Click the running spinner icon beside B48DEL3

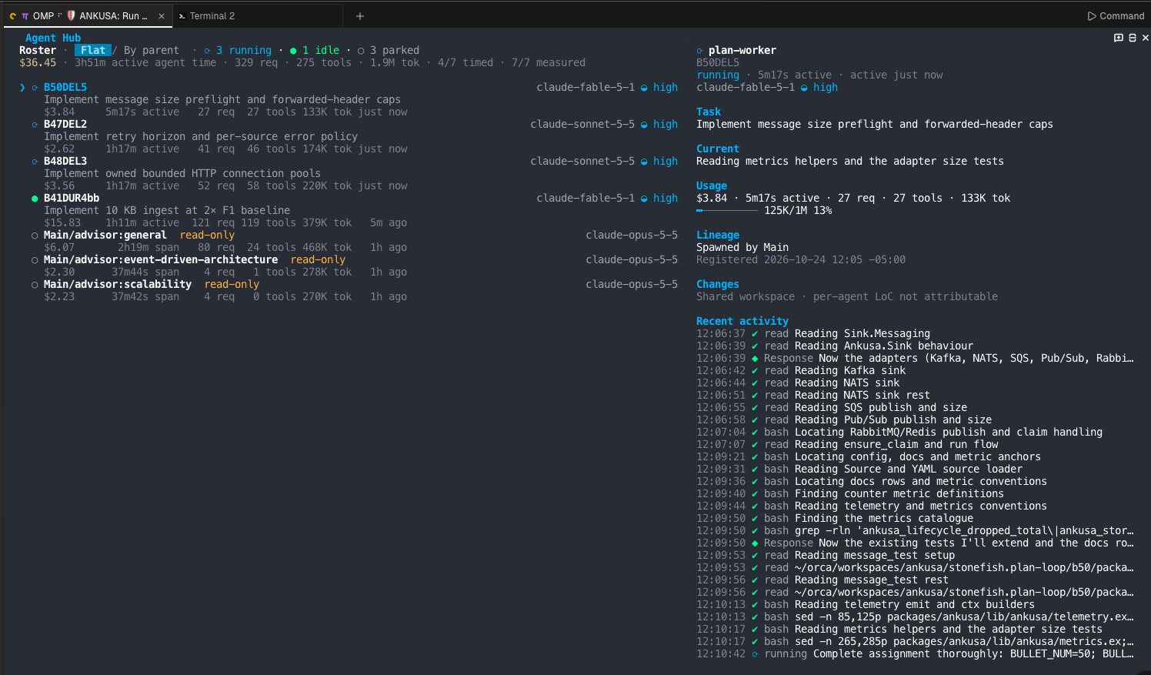(35, 162)
